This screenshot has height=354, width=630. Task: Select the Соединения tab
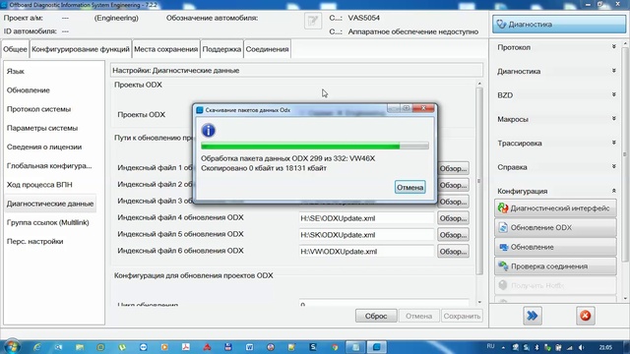(x=267, y=49)
